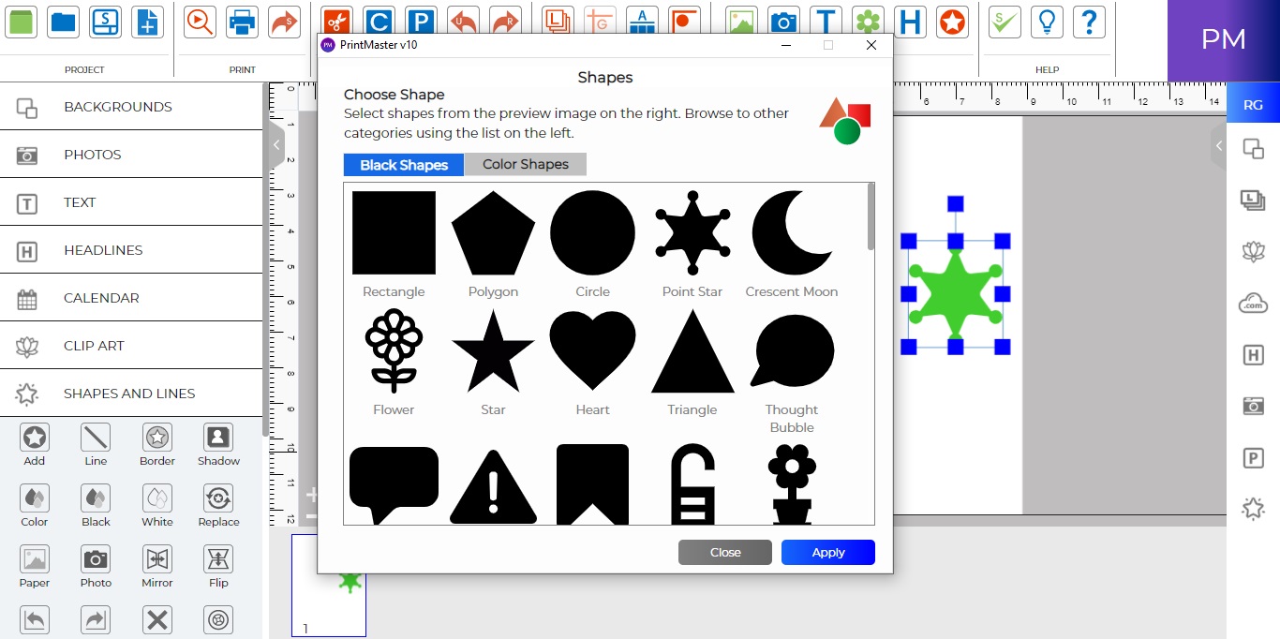Click the green flower clip art toolbar icon
Viewport: 1280px width, 639px height.
click(x=868, y=22)
